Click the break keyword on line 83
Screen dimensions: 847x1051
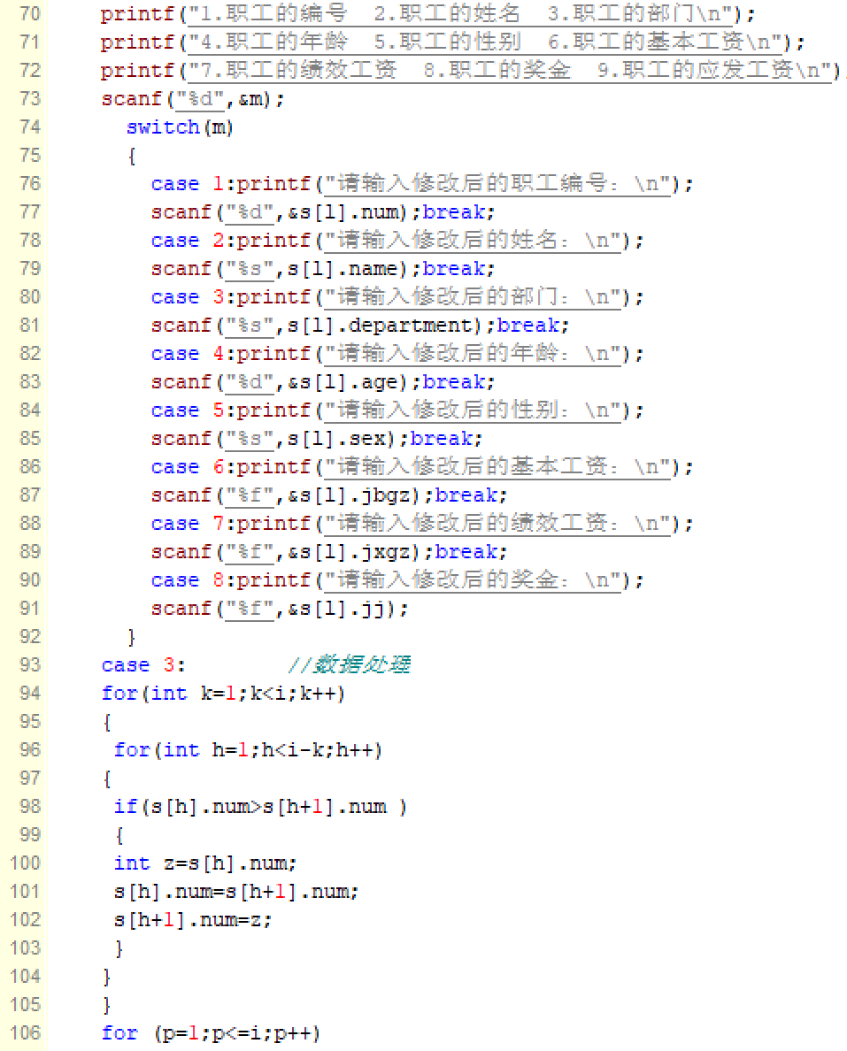coord(453,381)
